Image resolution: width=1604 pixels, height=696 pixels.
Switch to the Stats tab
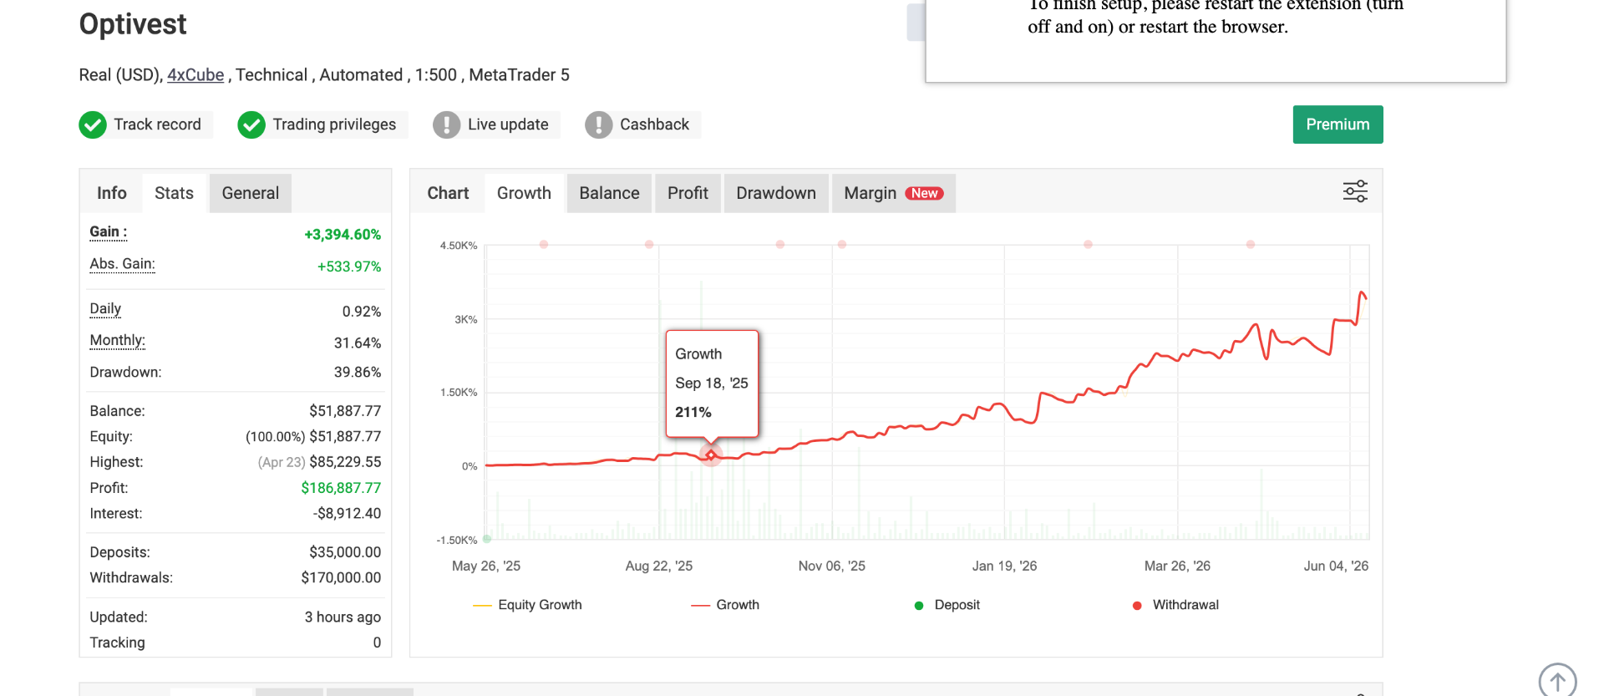pos(174,193)
